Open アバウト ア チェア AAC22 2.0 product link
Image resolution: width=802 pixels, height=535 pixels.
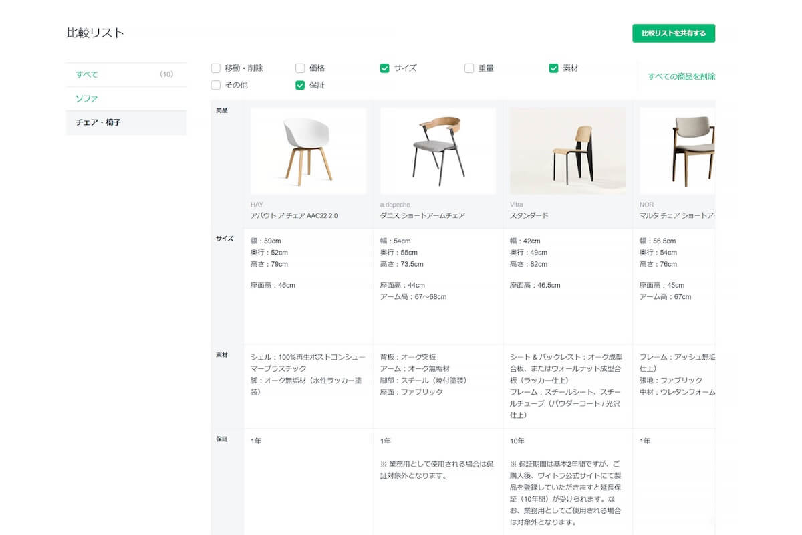[294, 215]
